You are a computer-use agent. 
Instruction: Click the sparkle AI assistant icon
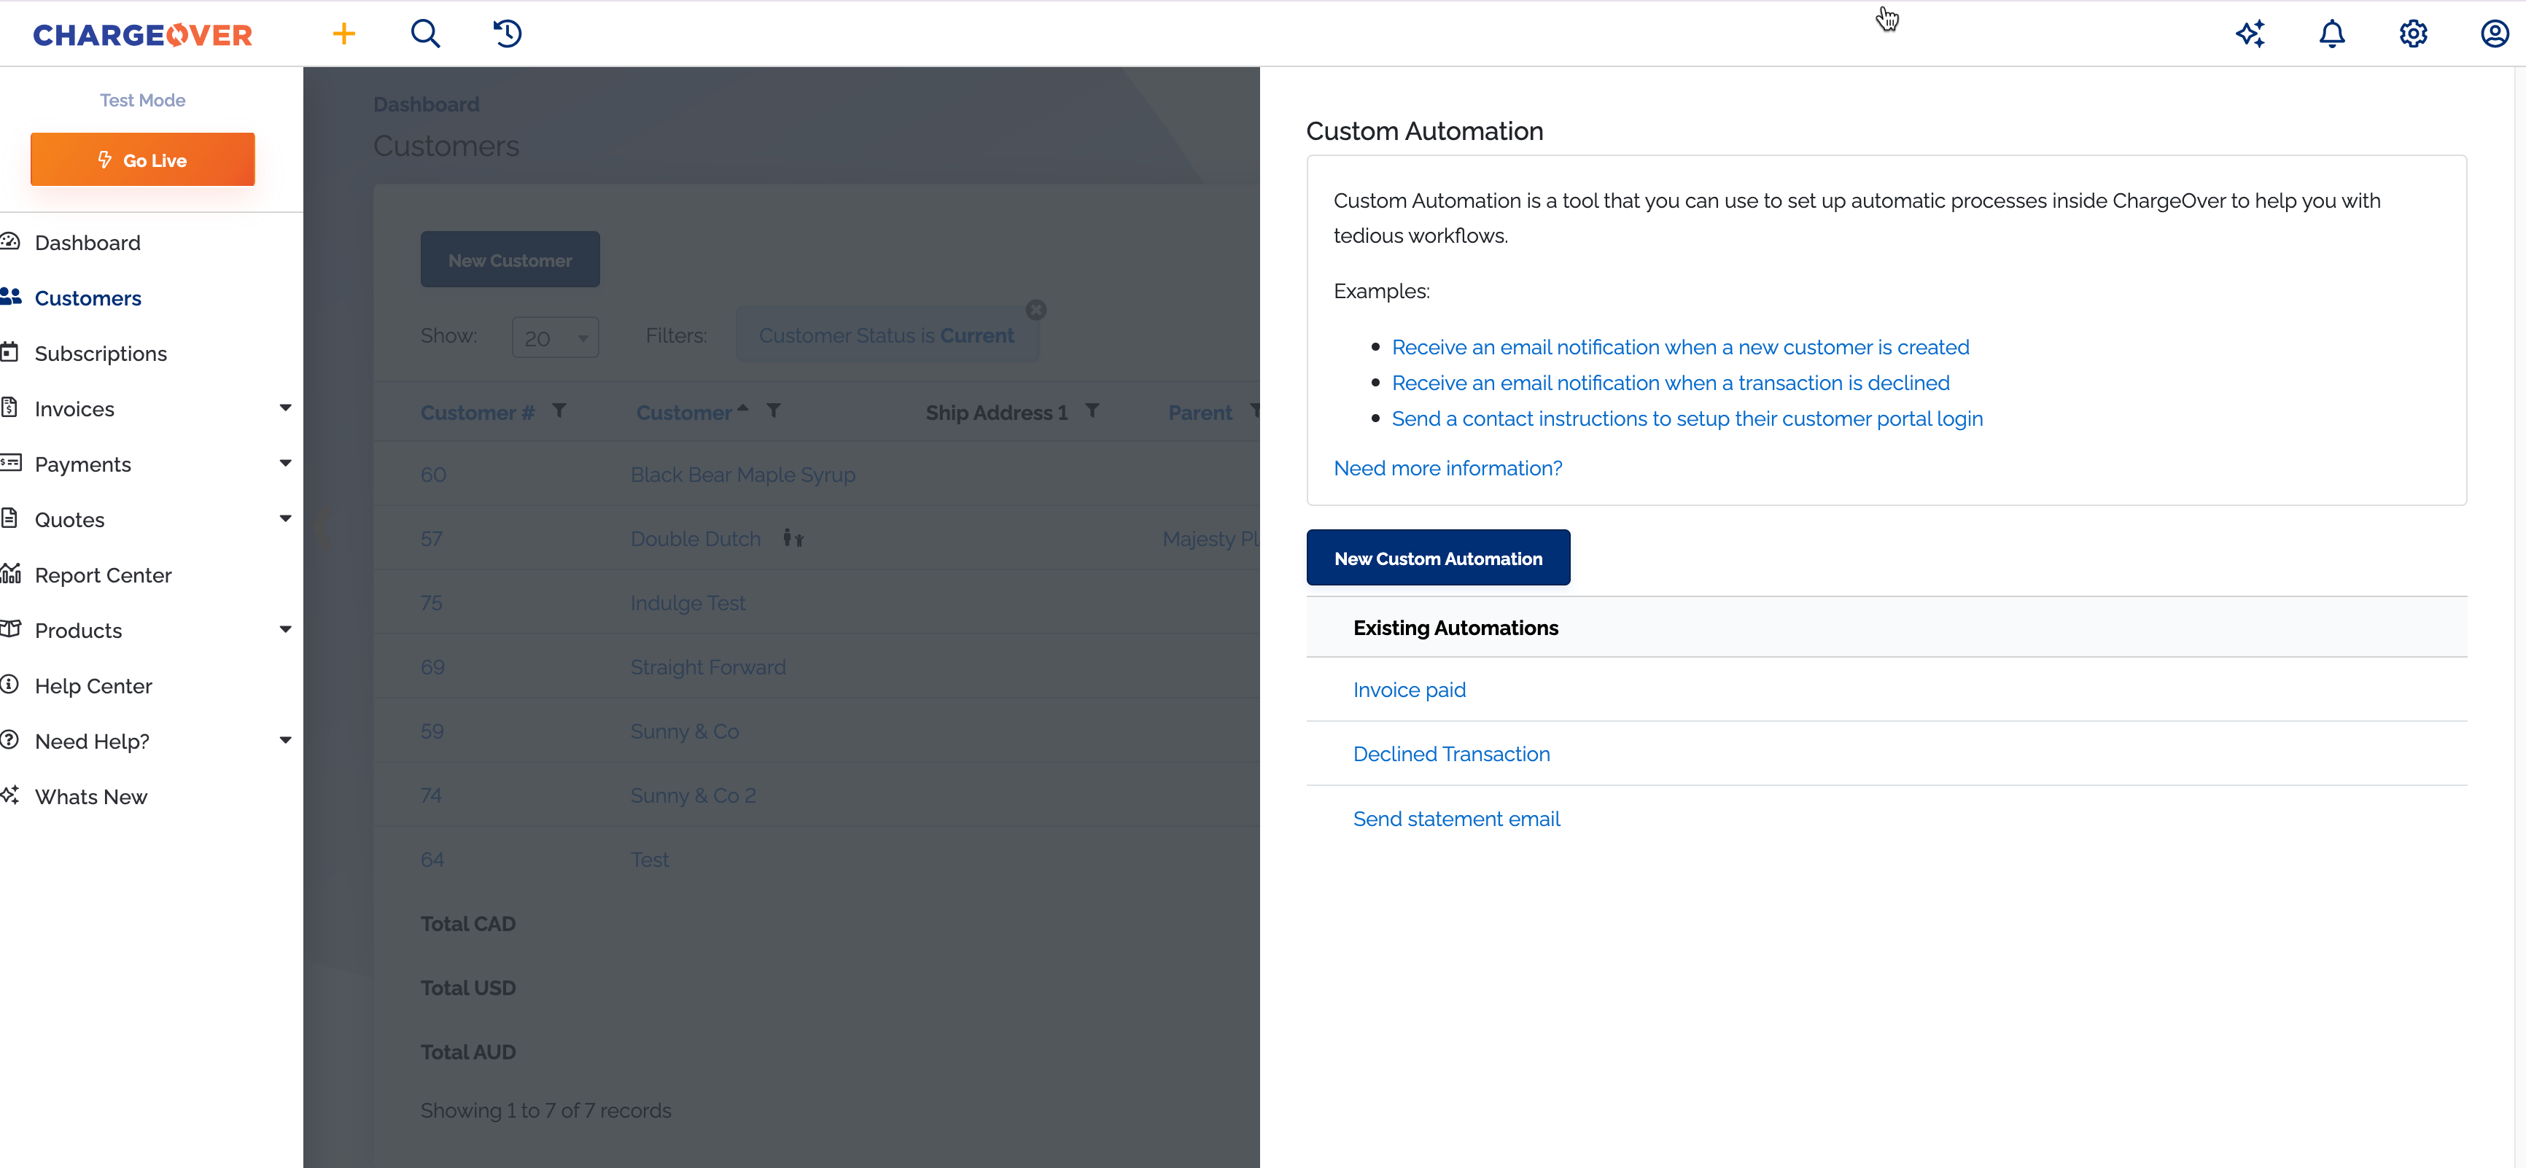click(x=2250, y=34)
